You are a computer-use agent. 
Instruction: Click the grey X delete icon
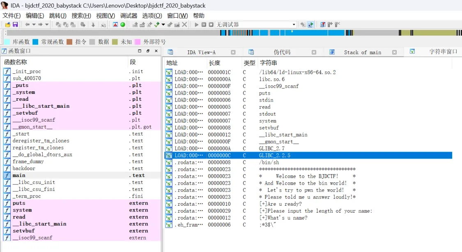[184, 25]
